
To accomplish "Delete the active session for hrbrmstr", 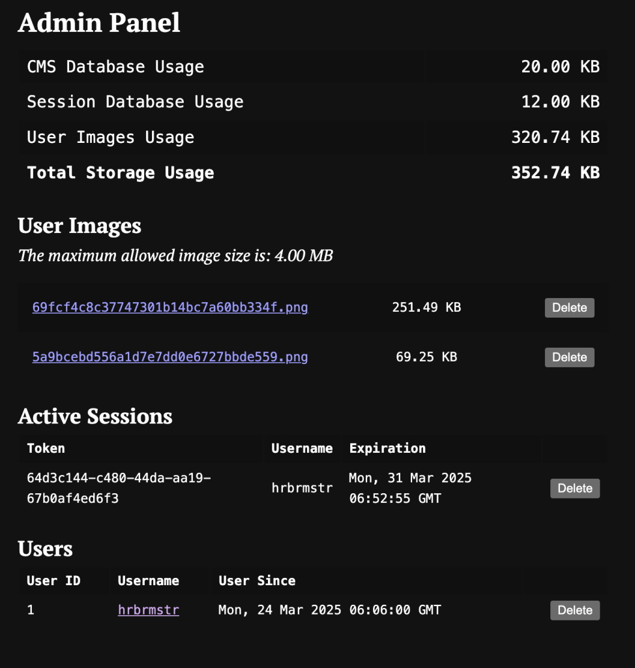I will click(x=574, y=489).
